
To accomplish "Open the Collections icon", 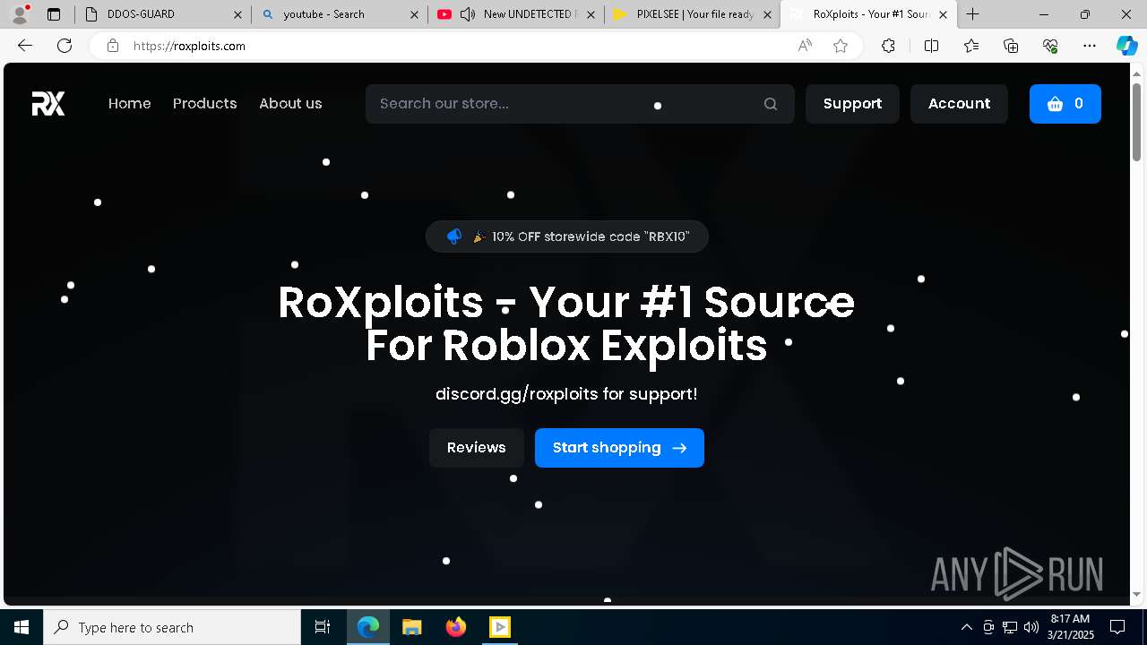I will tap(1011, 46).
